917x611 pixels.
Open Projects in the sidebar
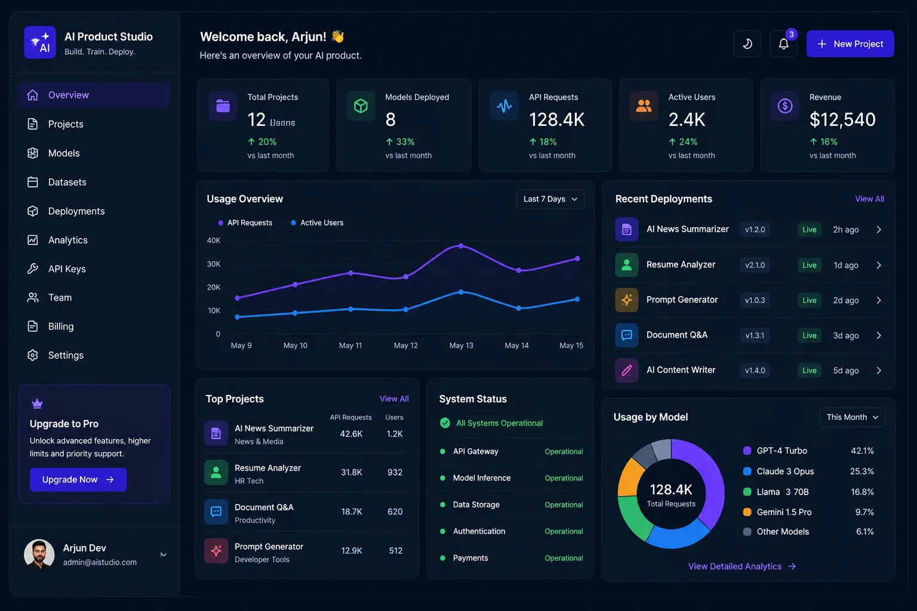pos(94,124)
